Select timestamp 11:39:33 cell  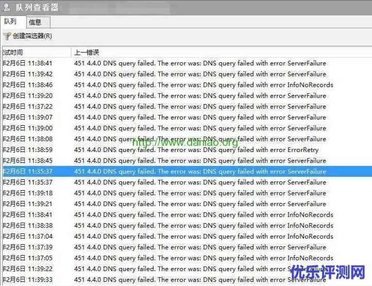[x=27, y=280]
